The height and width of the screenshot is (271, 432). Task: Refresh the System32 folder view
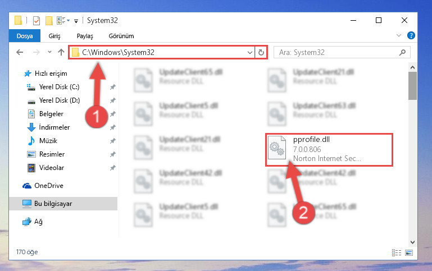[x=261, y=52]
